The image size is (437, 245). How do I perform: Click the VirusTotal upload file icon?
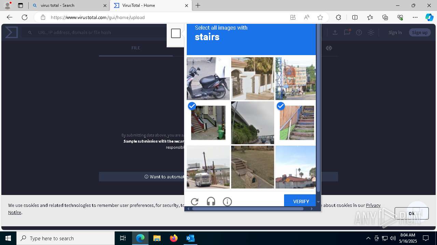click(335, 32)
